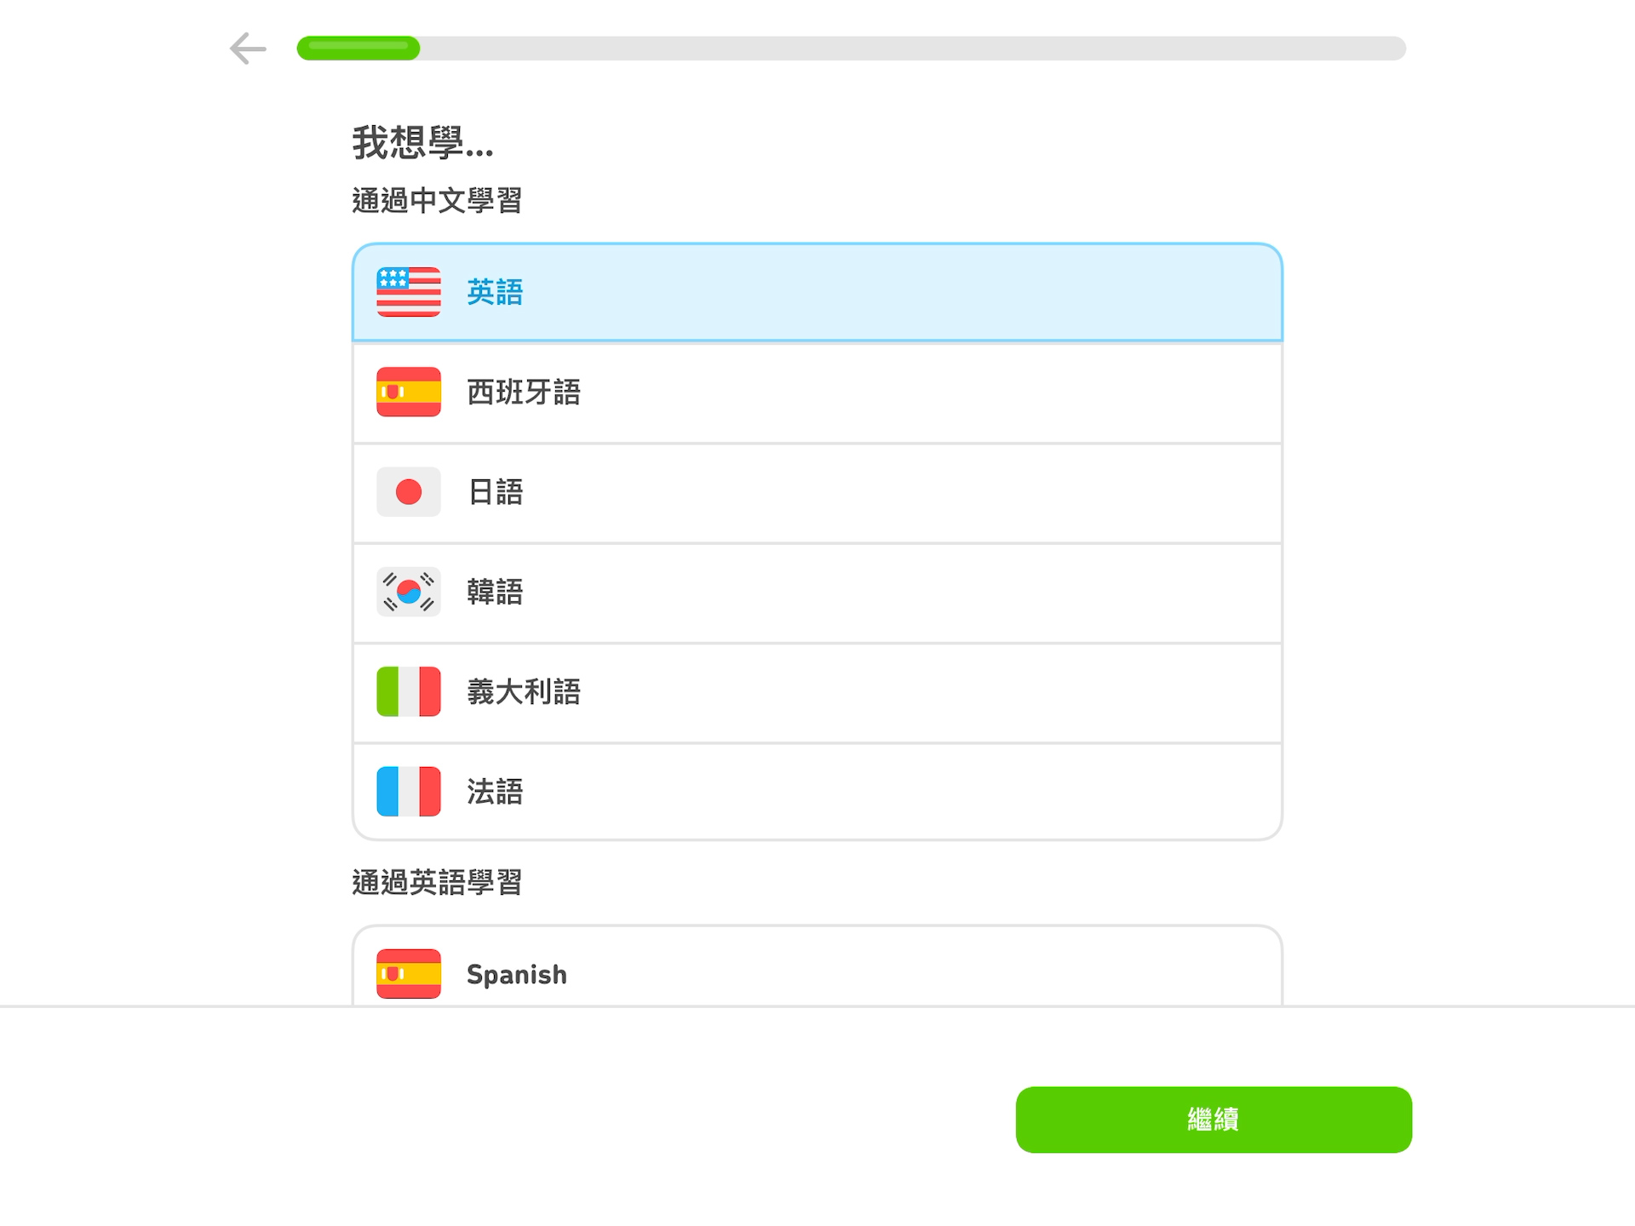Image resolution: width=1635 pixels, height=1226 pixels.
Task: Choose the 義大利語 course
Action: [817, 692]
